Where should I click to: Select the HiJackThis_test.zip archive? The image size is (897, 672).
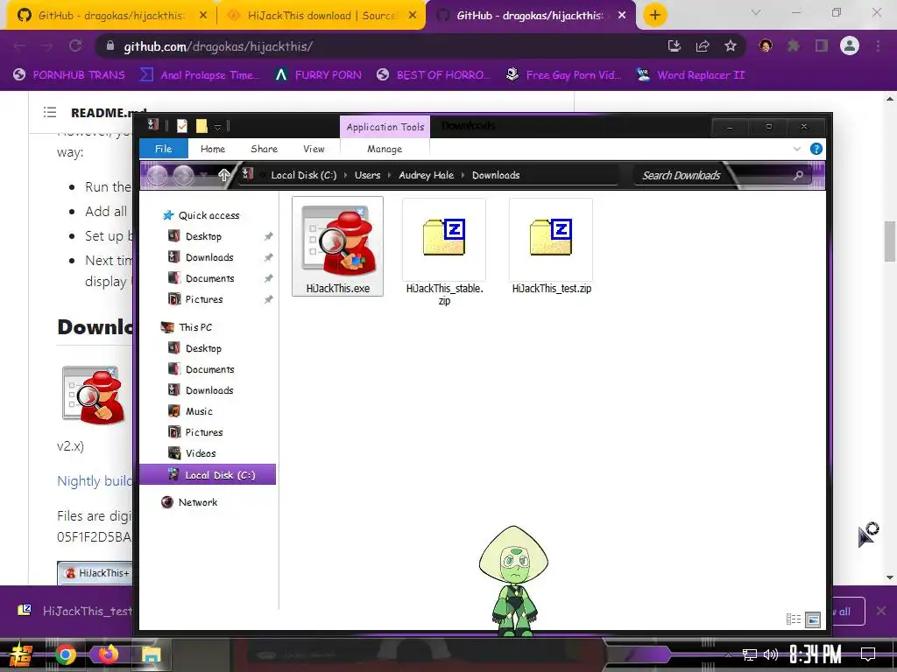pyautogui.click(x=551, y=246)
